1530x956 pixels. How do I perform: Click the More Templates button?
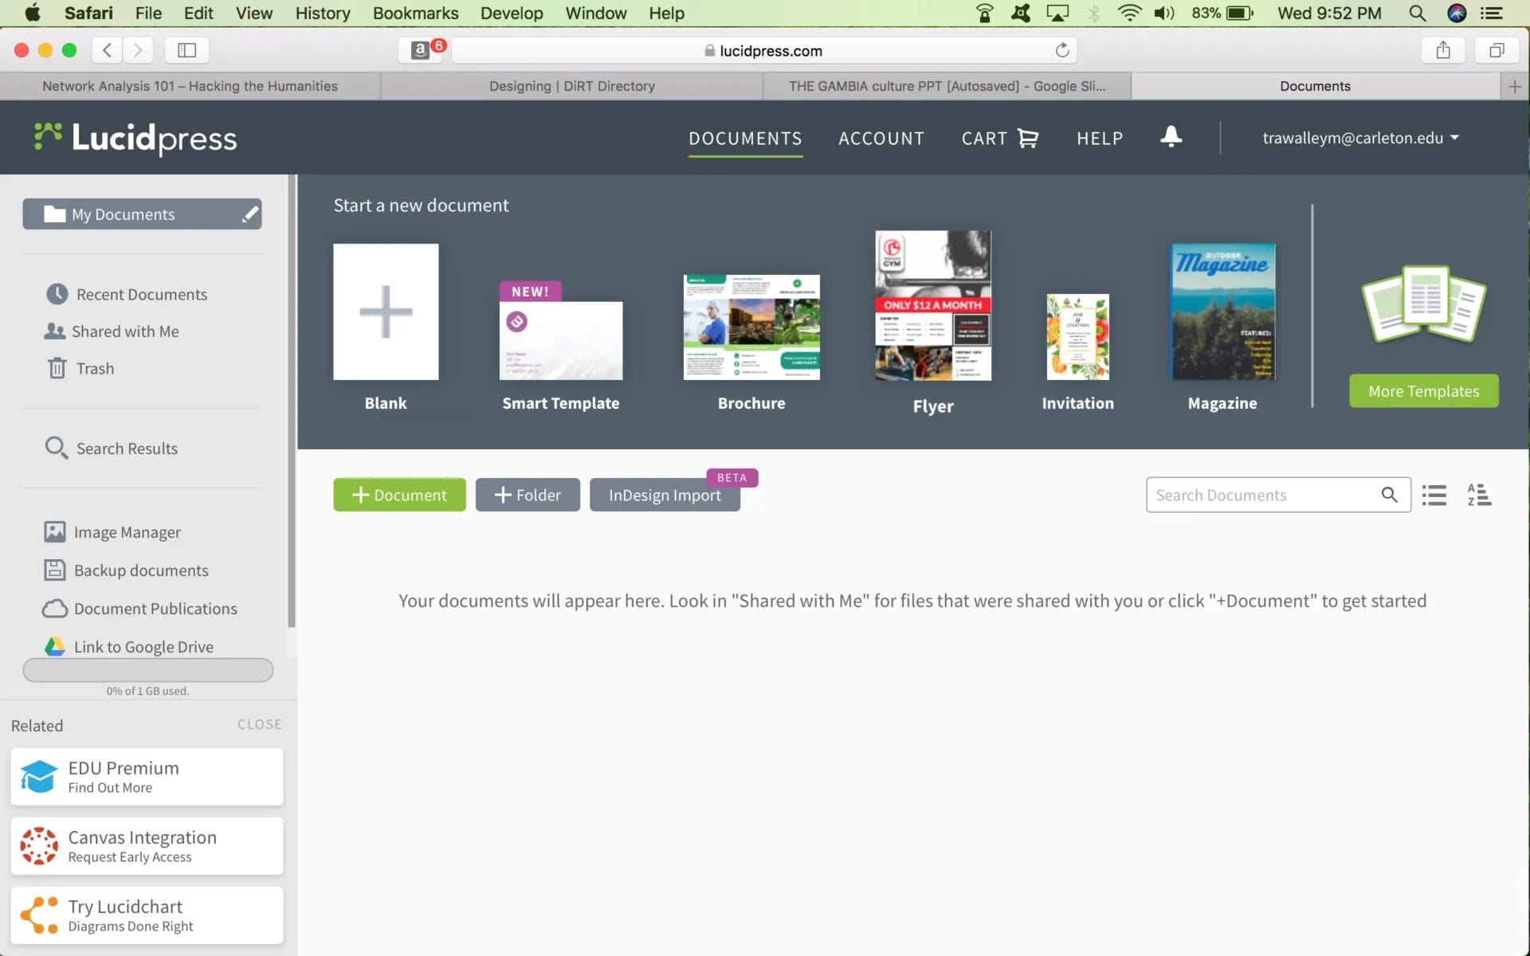point(1423,391)
